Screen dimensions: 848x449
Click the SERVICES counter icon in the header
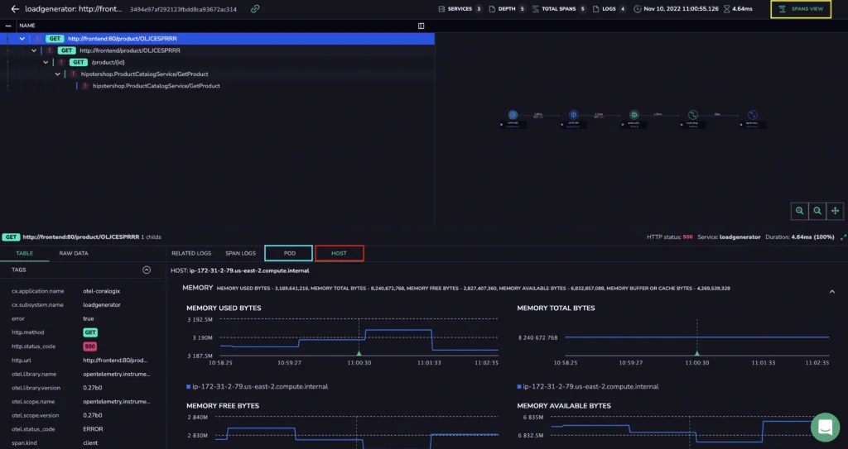[441, 9]
